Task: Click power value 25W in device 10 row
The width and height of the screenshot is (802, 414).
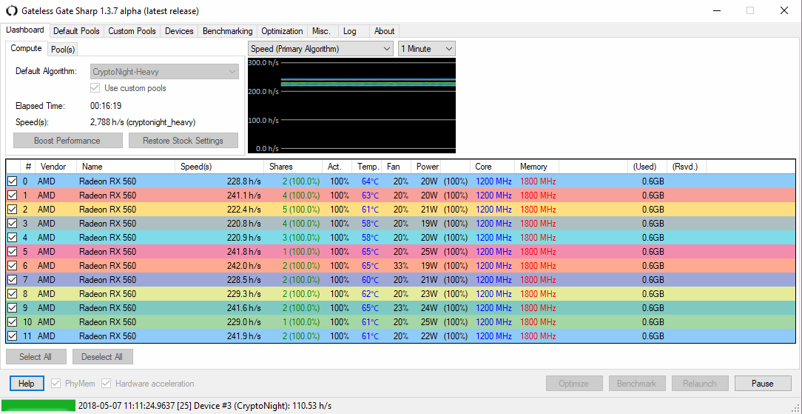Action: 430,322
